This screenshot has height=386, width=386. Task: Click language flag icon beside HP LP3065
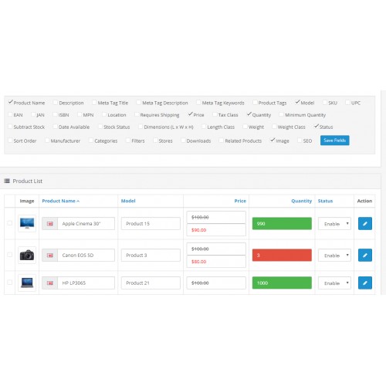50,283
